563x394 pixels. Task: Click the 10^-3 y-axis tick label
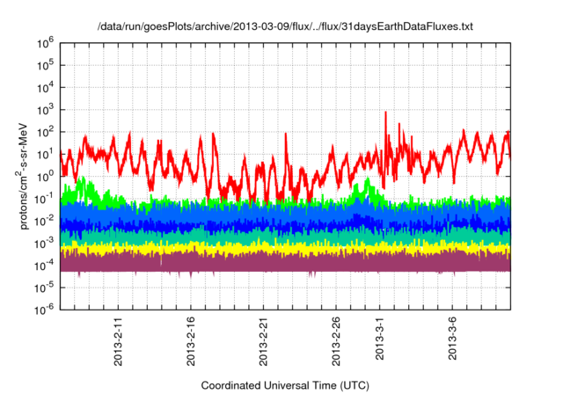[44, 244]
